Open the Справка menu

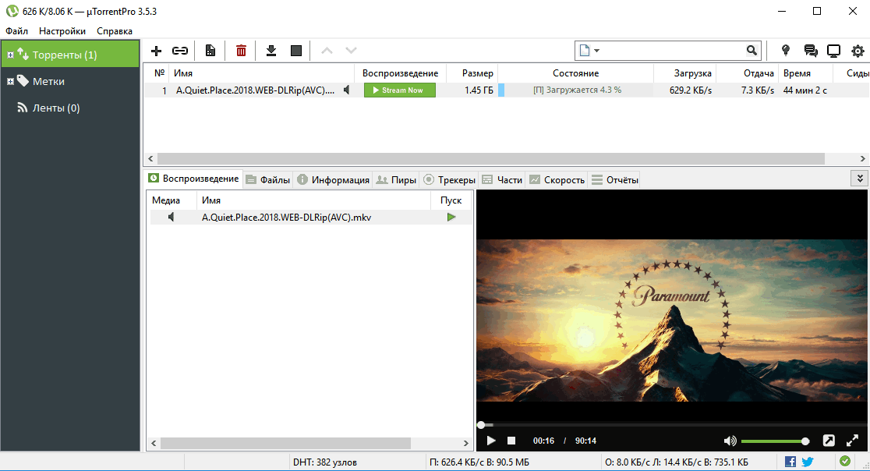(115, 31)
